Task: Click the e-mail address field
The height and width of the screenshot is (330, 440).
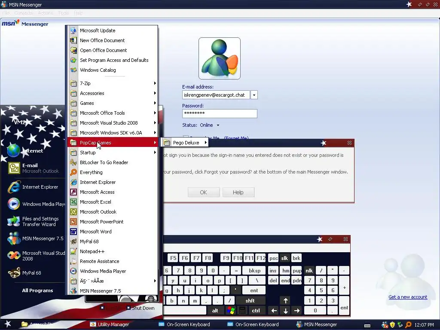Action: (x=216, y=95)
